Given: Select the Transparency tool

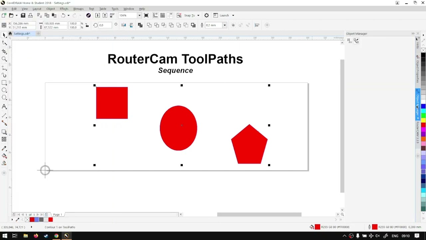Looking at the screenshot, I should (x=4, y=139).
